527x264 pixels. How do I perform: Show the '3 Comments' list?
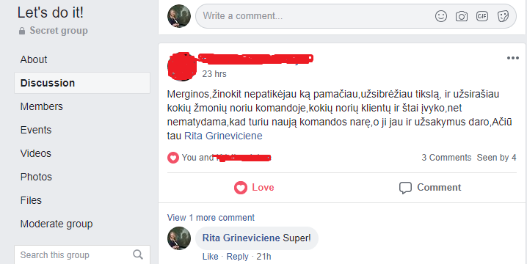(x=446, y=158)
